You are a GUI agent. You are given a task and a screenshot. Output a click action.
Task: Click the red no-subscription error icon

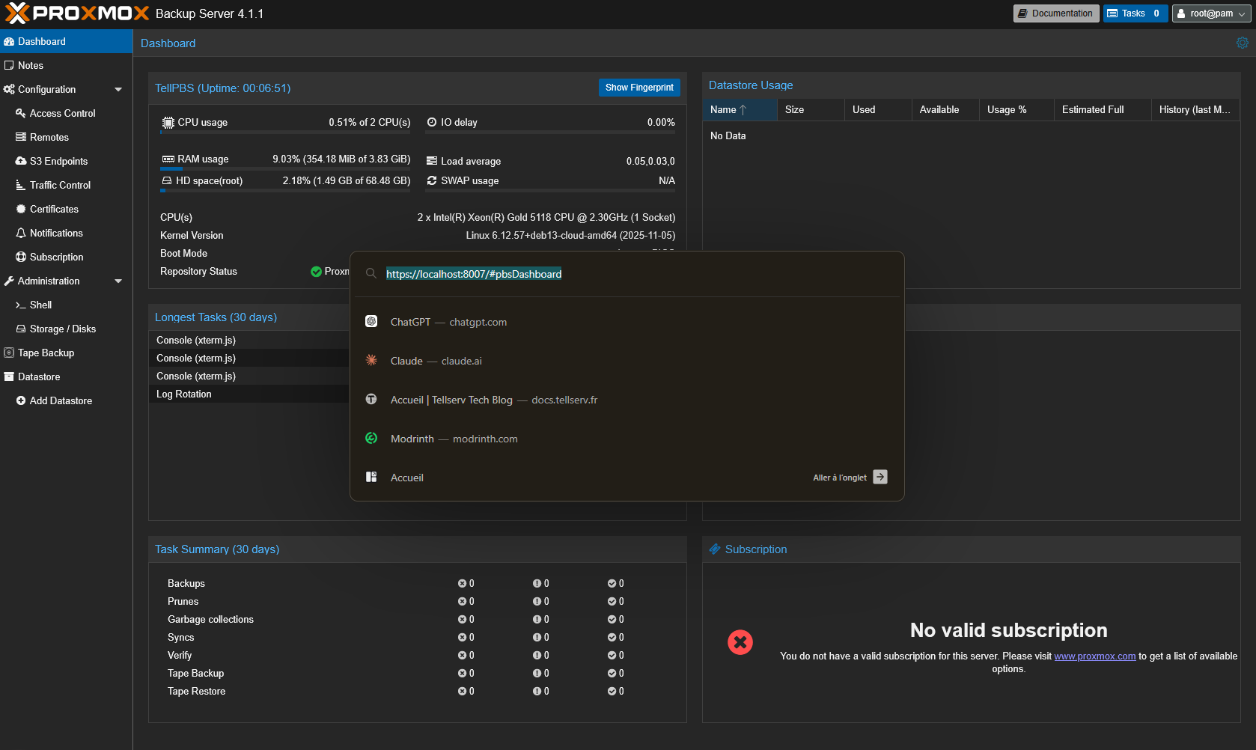click(x=740, y=642)
